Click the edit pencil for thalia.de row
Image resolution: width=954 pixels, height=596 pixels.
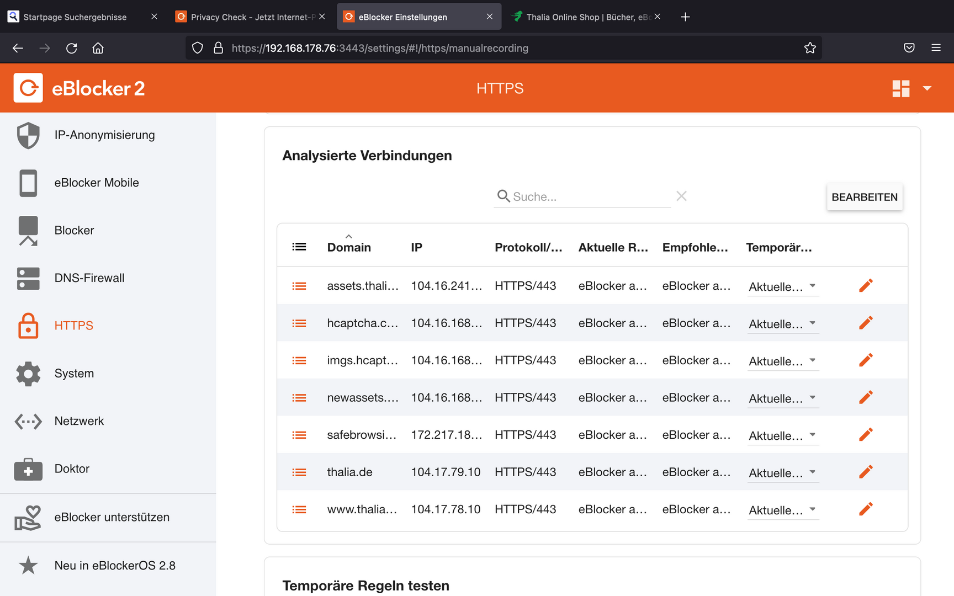866,472
